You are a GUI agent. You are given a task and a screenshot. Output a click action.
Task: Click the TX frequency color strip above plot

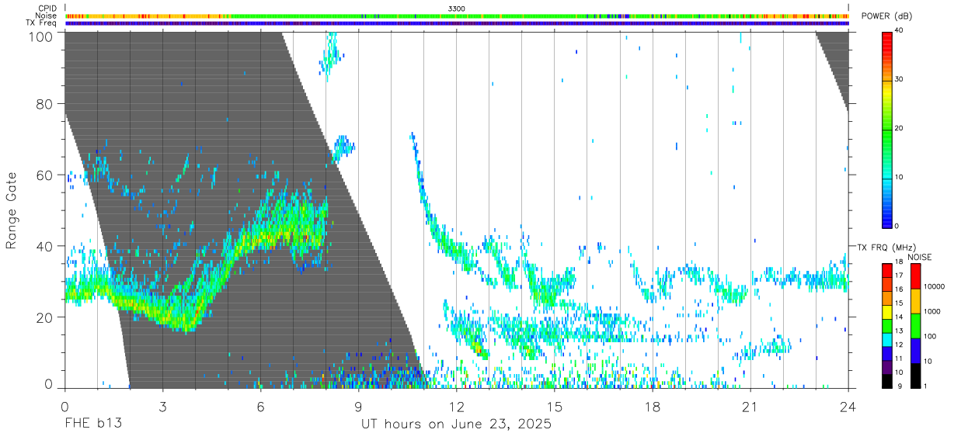457,23
